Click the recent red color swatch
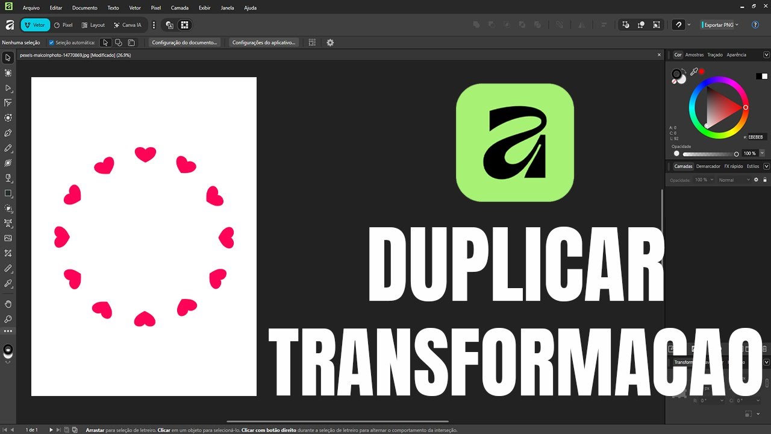Screen dimensions: 771x434 [702, 71]
